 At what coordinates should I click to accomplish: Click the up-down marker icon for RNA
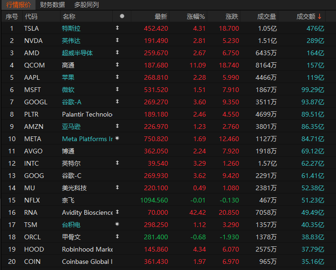click(x=117, y=212)
